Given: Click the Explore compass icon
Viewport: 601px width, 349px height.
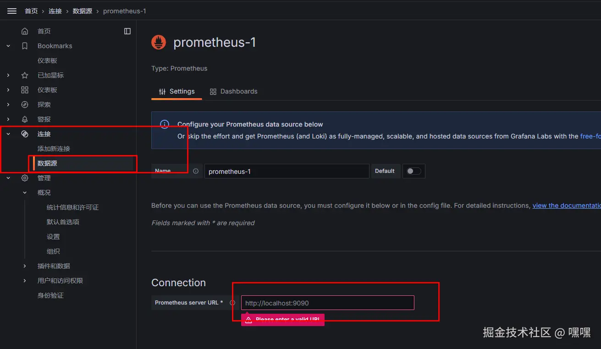Looking at the screenshot, I should pyautogui.click(x=25, y=105).
